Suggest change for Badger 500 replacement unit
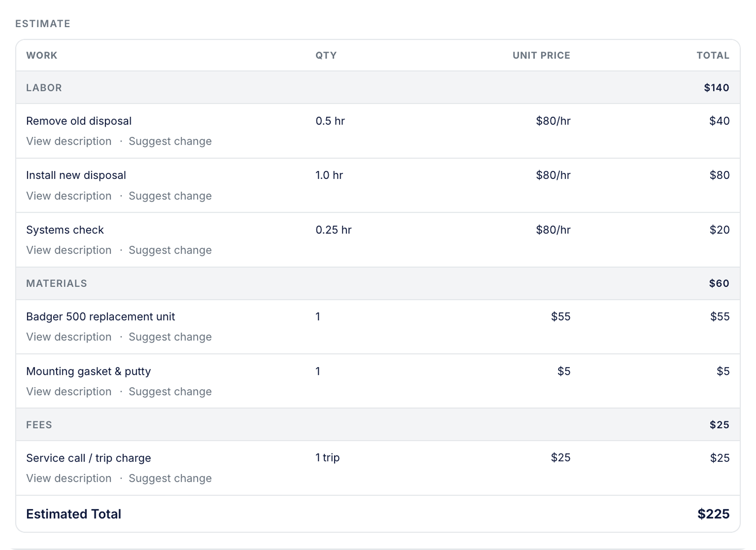Image resolution: width=756 pixels, height=550 pixels. tap(170, 337)
